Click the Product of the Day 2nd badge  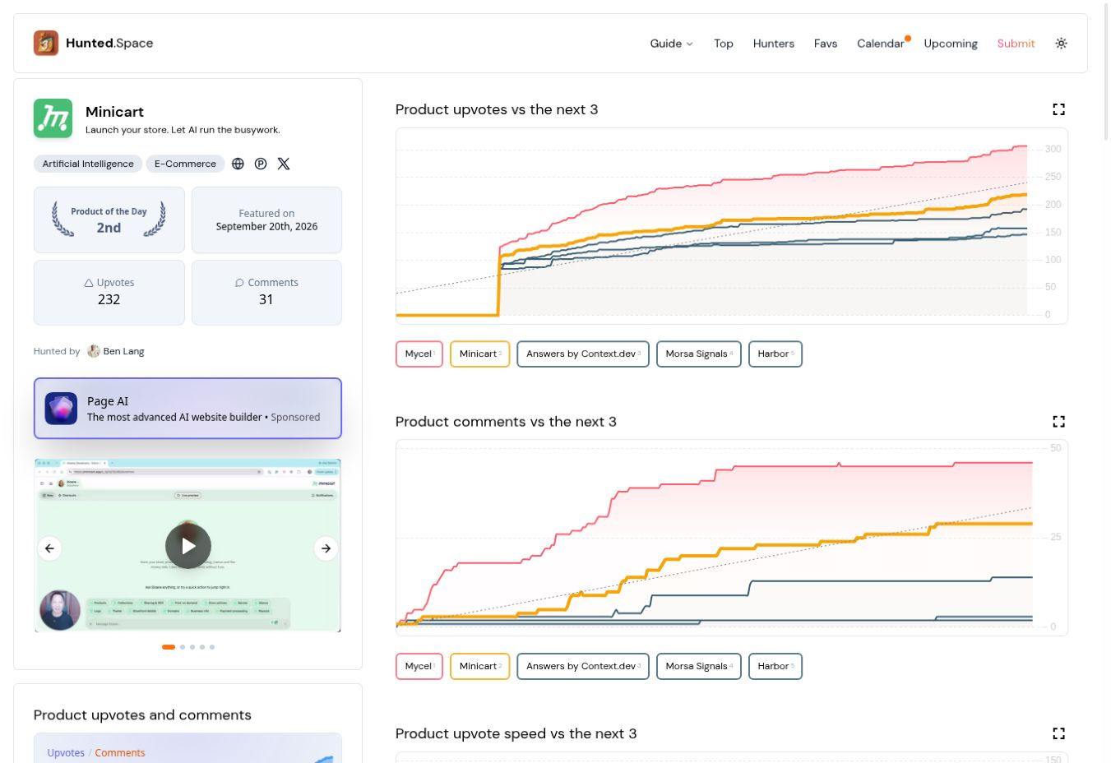coord(109,220)
